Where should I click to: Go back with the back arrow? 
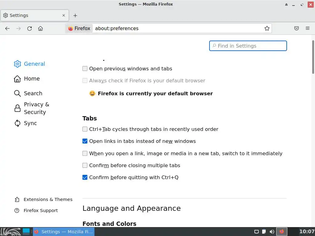pyautogui.click(x=7, y=29)
